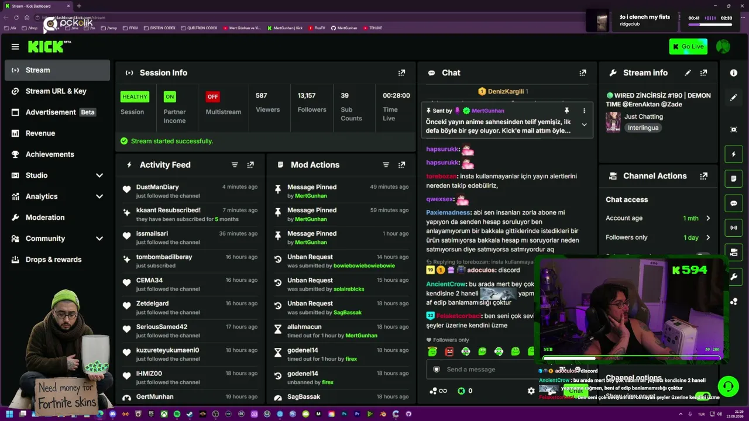Click the 587 Viewers stat
This screenshot has width=749, height=421.
(268, 102)
